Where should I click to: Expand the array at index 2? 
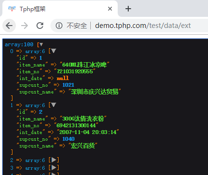tap(54, 160)
